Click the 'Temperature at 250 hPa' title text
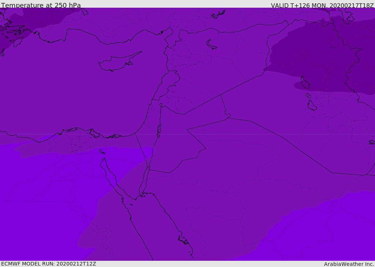 (41, 5)
